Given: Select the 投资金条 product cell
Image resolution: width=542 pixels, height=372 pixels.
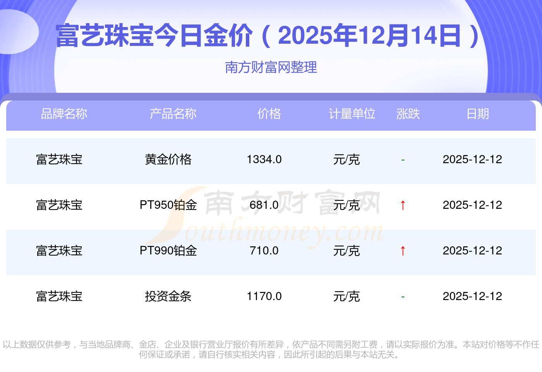Looking at the screenshot, I should click(x=168, y=296).
